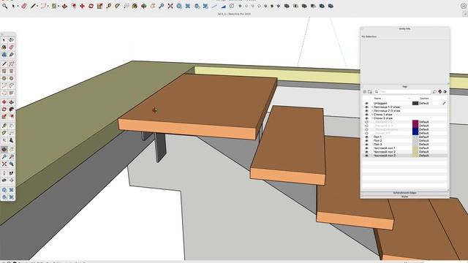Open the user account icon in the top right corner

click(x=464, y=6)
